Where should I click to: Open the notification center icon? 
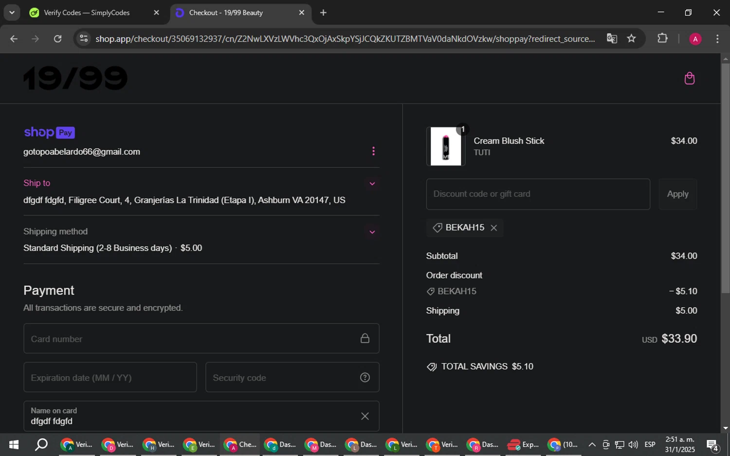(712, 445)
